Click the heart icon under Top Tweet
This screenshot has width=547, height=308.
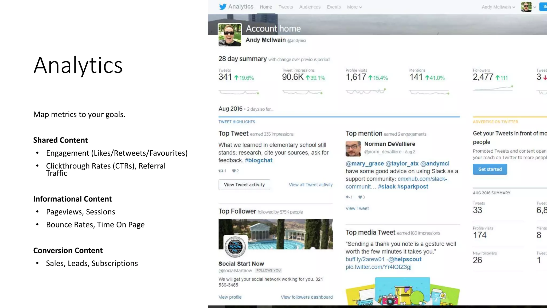[x=234, y=171]
